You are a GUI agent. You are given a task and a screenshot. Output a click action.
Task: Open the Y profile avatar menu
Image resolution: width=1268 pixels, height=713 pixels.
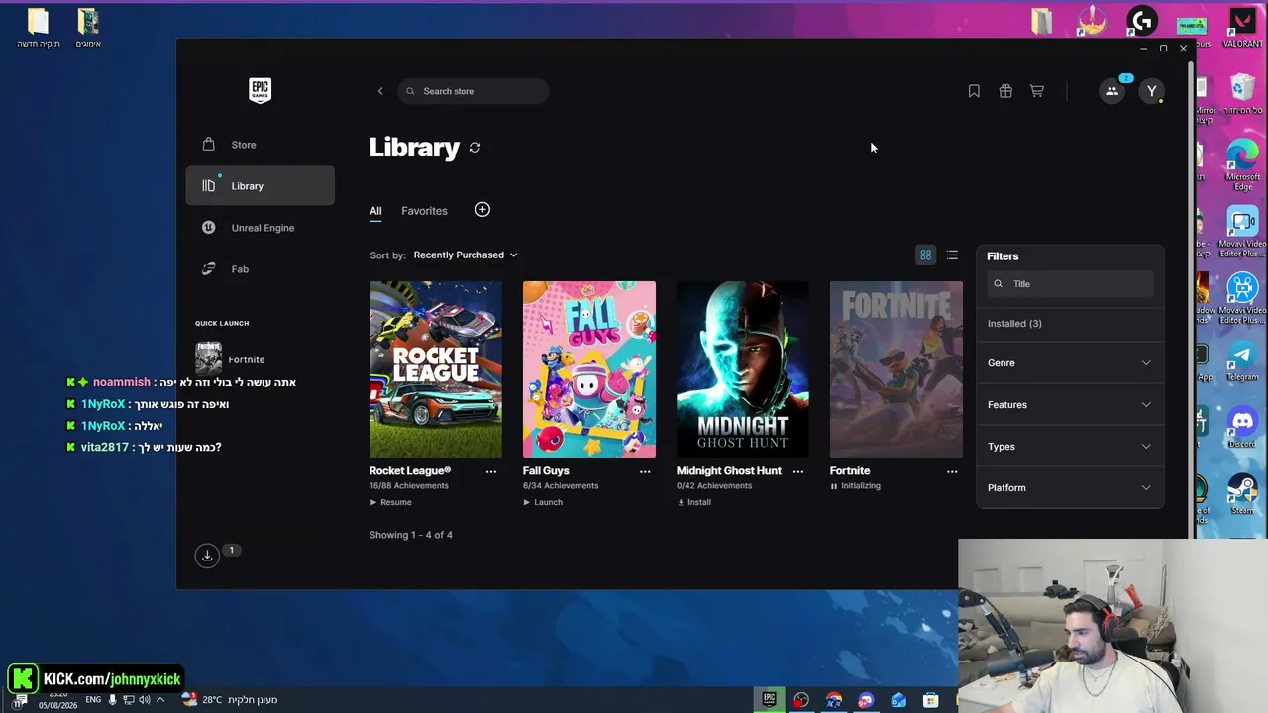point(1151,91)
